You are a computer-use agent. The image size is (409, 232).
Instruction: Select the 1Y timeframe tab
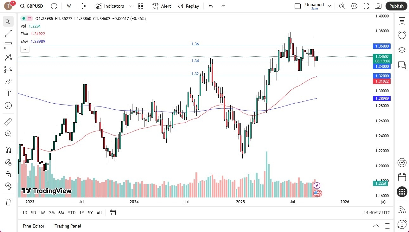coord(81,213)
